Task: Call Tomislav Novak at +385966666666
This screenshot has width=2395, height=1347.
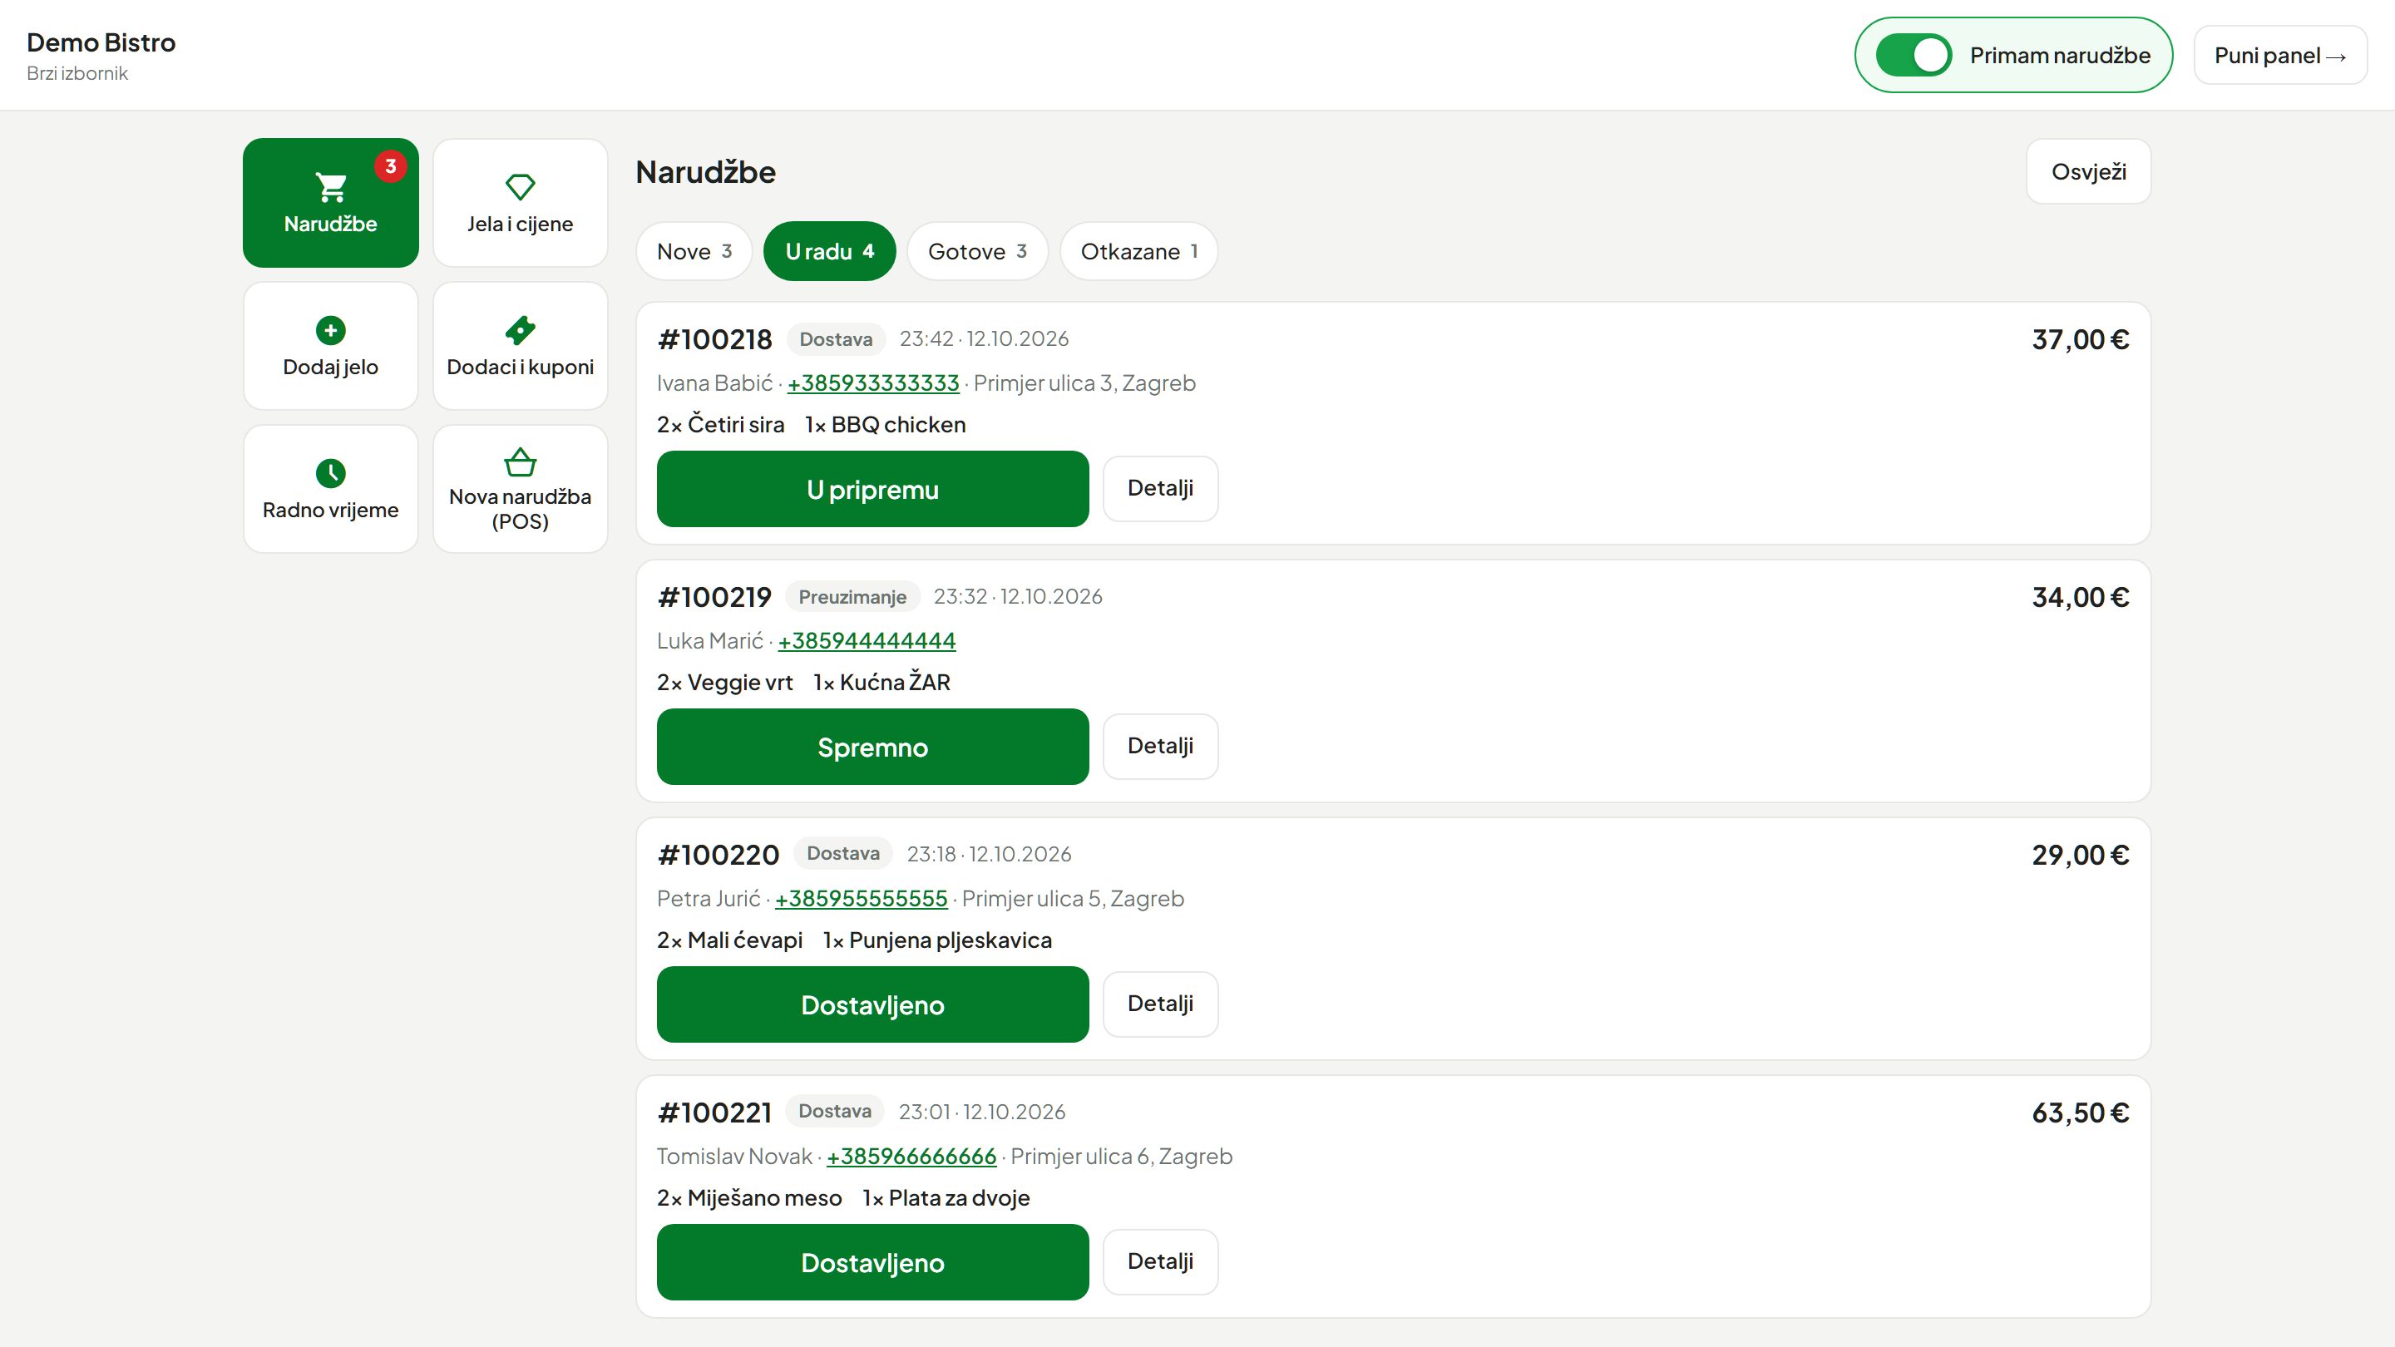Action: coord(911,1156)
